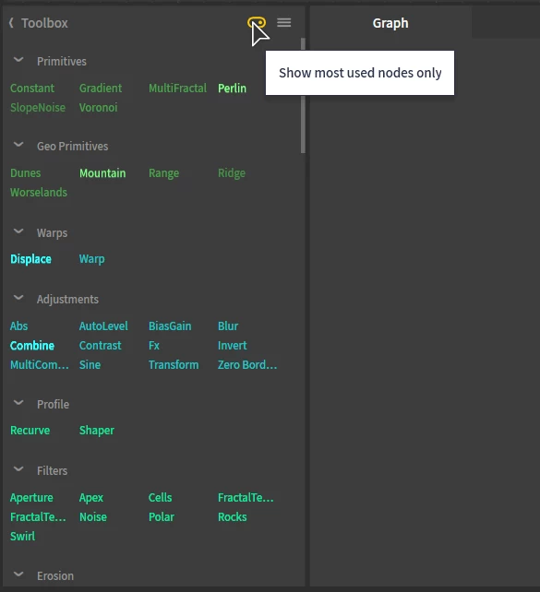This screenshot has width=540, height=592.
Task: Collapse the Filters section chevron
Action: point(18,469)
